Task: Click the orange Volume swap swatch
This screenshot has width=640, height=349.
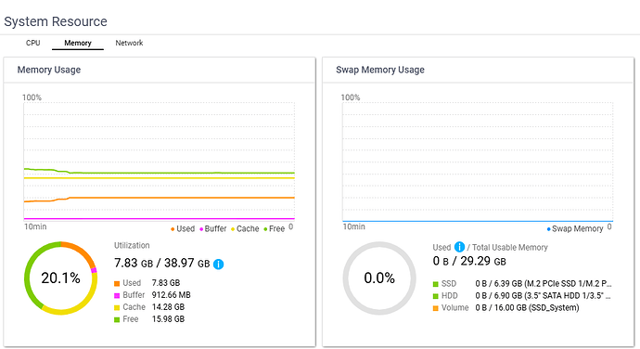Action: pyautogui.click(x=436, y=308)
